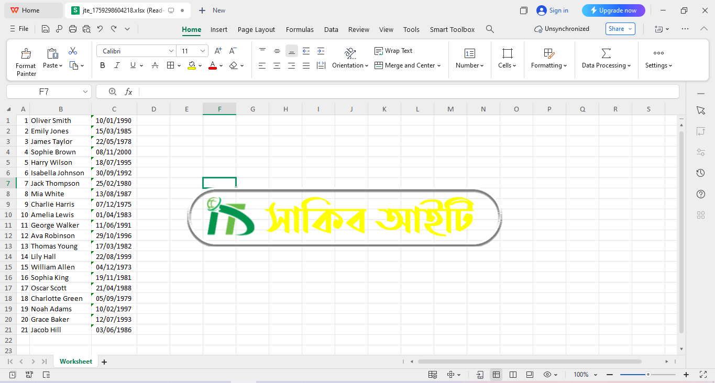Click the increase font size icon

pos(218,51)
